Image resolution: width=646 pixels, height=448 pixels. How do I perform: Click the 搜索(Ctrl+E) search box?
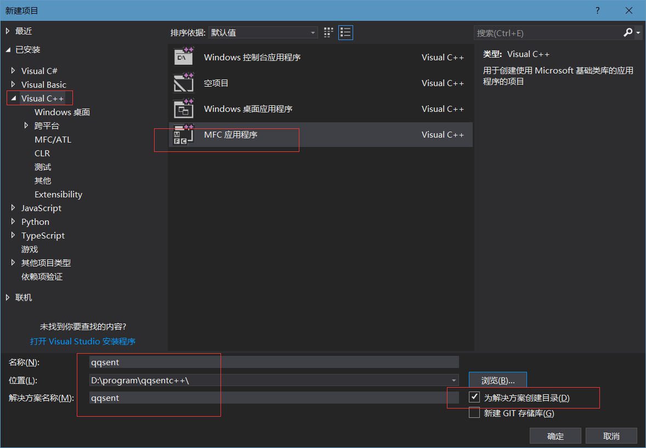[548, 32]
